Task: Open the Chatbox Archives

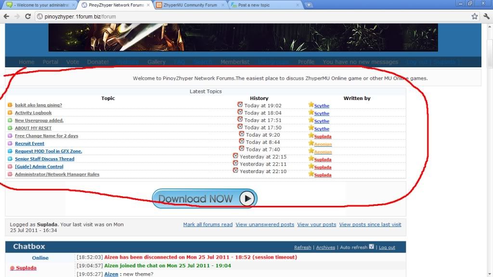Action: tap(325, 248)
